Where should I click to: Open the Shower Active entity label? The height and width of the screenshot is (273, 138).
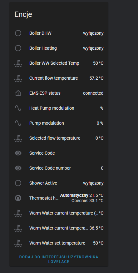pyautogui.click(x=43, y=183)
